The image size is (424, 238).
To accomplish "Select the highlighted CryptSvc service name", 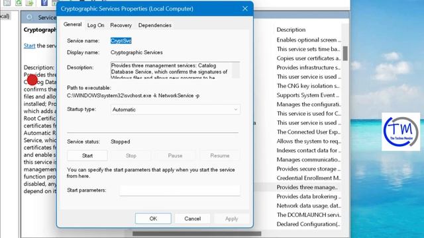I will tap(121, 41).
